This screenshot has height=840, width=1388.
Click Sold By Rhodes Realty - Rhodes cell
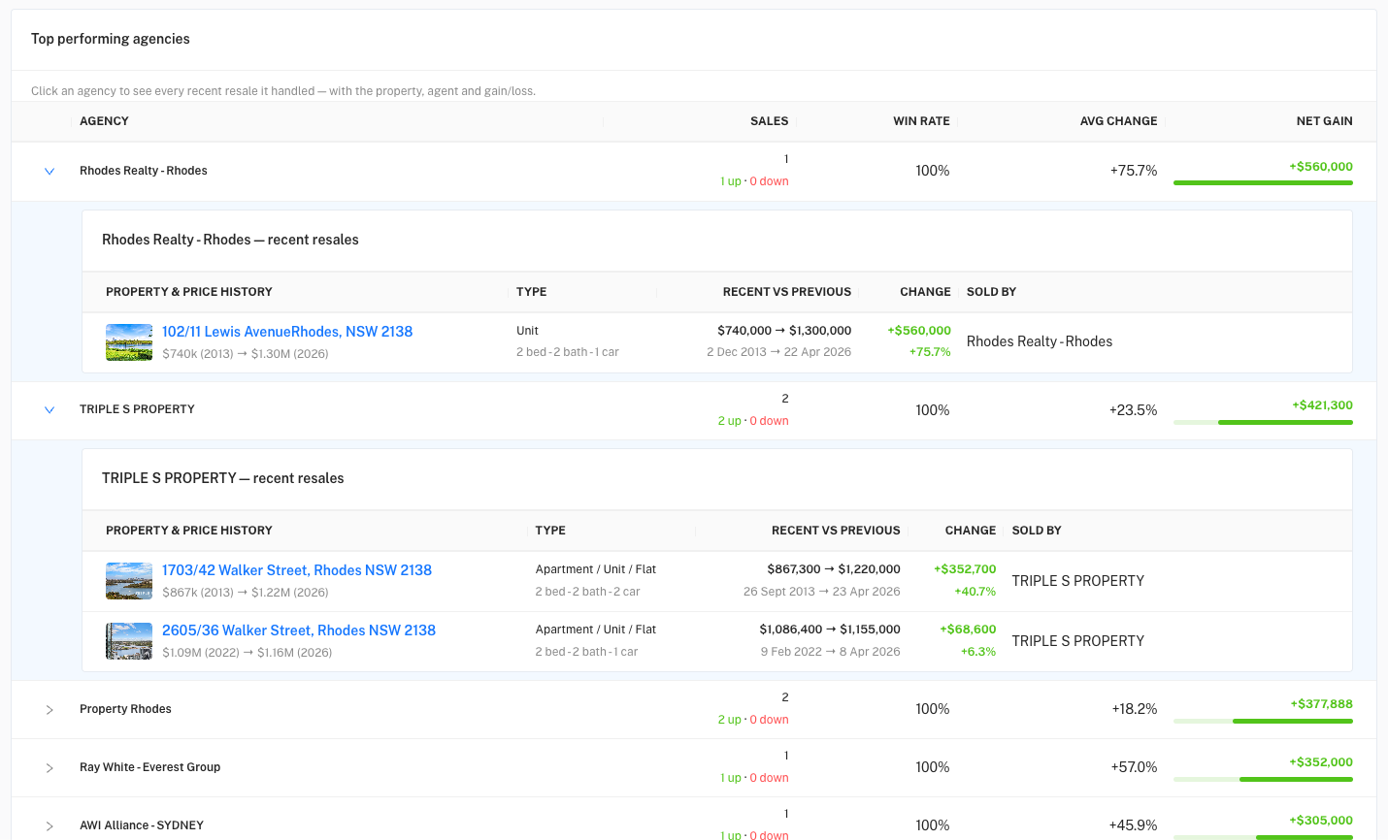(1040, 341)
